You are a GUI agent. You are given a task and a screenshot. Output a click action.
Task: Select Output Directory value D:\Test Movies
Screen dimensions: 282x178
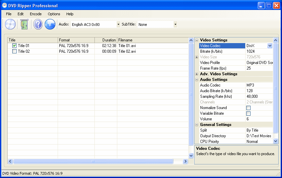[259, 136]
